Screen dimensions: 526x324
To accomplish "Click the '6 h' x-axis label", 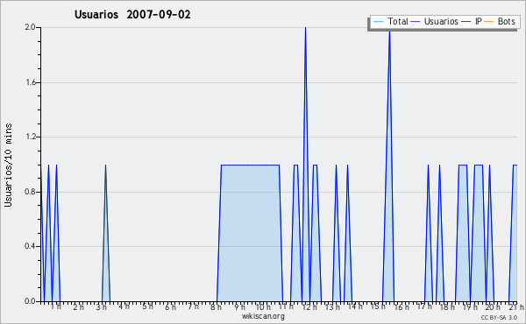I will coord(170,307).
